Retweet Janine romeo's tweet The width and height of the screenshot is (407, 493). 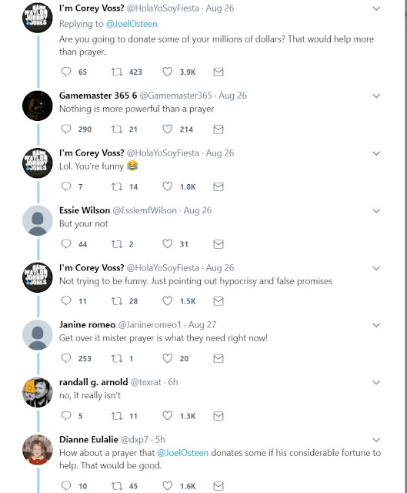pyautogui.click(x=117, y=358)
